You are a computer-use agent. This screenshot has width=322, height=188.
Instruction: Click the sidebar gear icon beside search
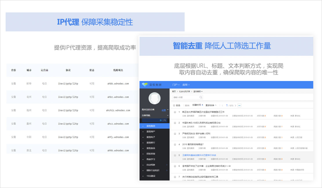point(161,120)
